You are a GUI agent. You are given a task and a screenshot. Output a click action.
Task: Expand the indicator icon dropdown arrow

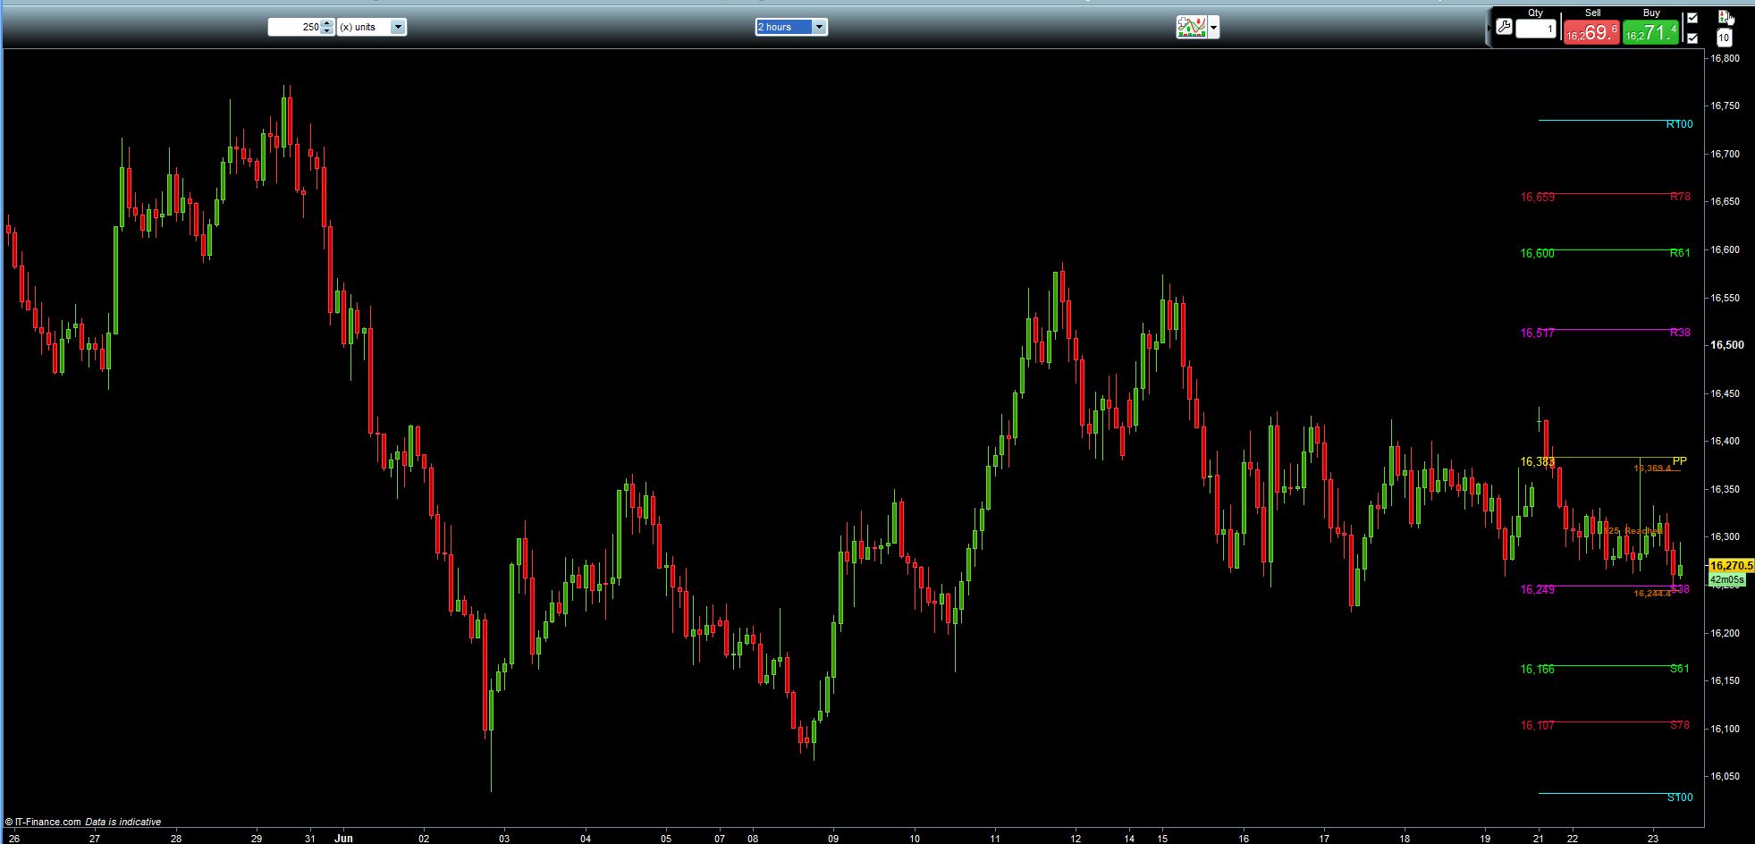1213,28
